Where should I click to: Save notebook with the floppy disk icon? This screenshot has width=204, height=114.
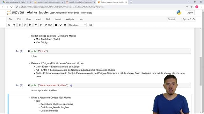tap(9, 25)
